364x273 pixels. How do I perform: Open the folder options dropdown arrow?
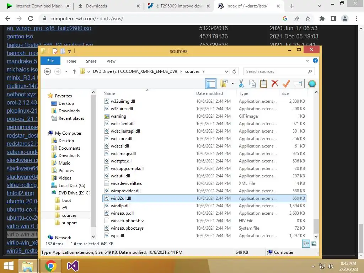[x=232, y=84]
